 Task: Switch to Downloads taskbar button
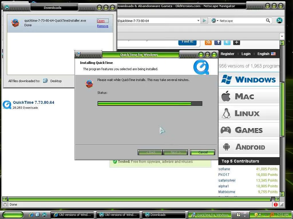(x=164, y=215)
